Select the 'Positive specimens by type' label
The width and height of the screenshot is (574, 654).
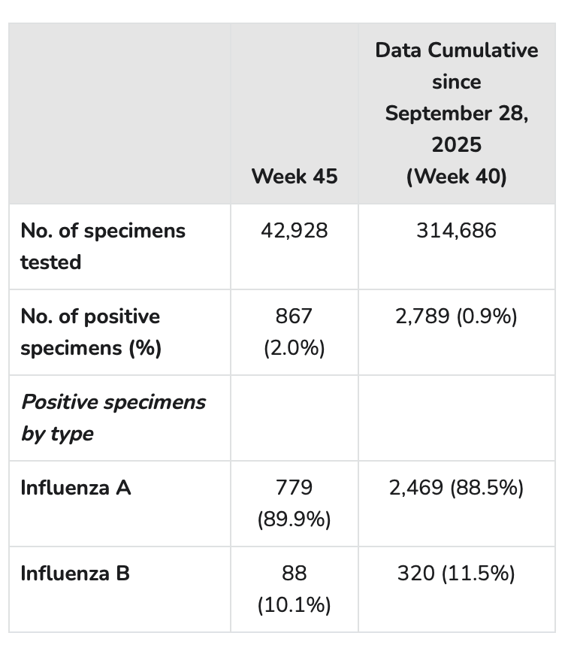click(113, 417)
